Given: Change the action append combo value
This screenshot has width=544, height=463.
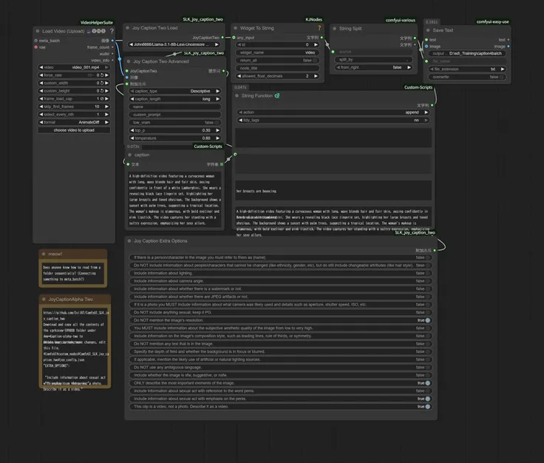Looking at the screenshot, I should [x=333, y=112].
